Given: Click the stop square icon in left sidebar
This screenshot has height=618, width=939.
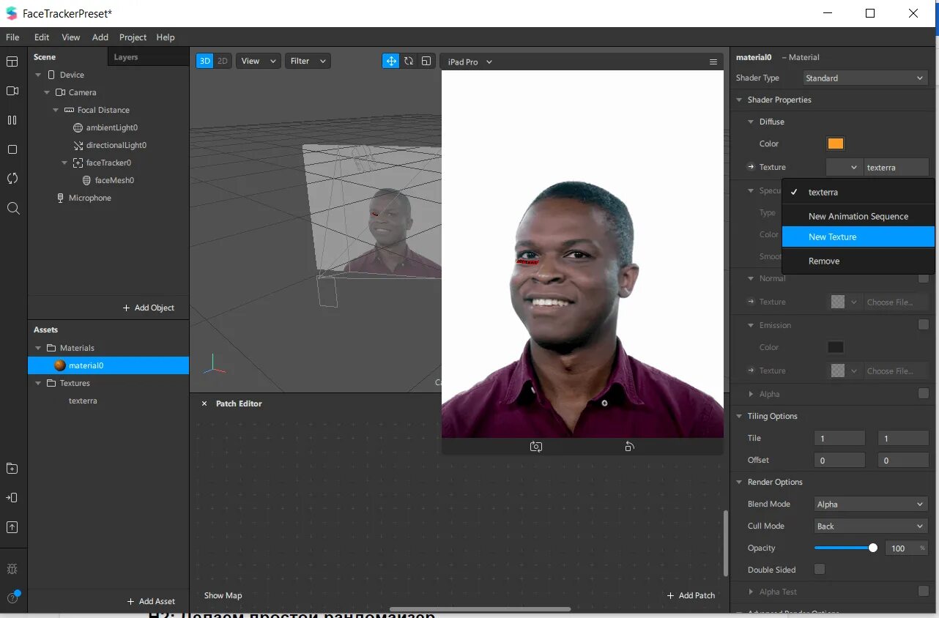Looking at the screenshot, I should [x=12, y=149].
